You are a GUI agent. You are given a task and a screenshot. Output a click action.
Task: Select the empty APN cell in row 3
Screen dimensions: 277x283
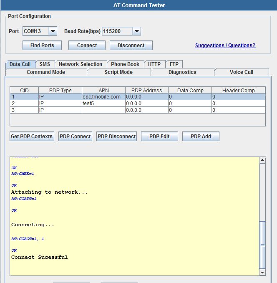pyautogui.click(x=104, y=110)
